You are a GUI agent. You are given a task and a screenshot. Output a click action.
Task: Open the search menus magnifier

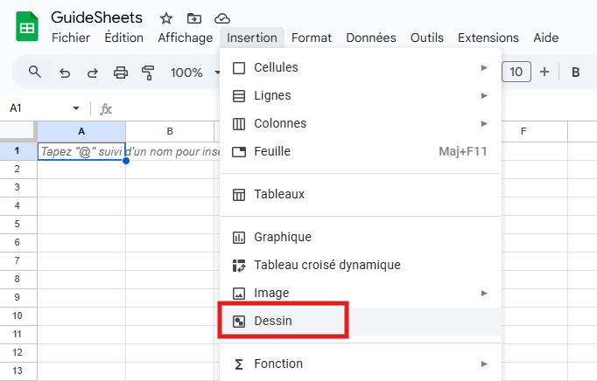pos(35,72)
